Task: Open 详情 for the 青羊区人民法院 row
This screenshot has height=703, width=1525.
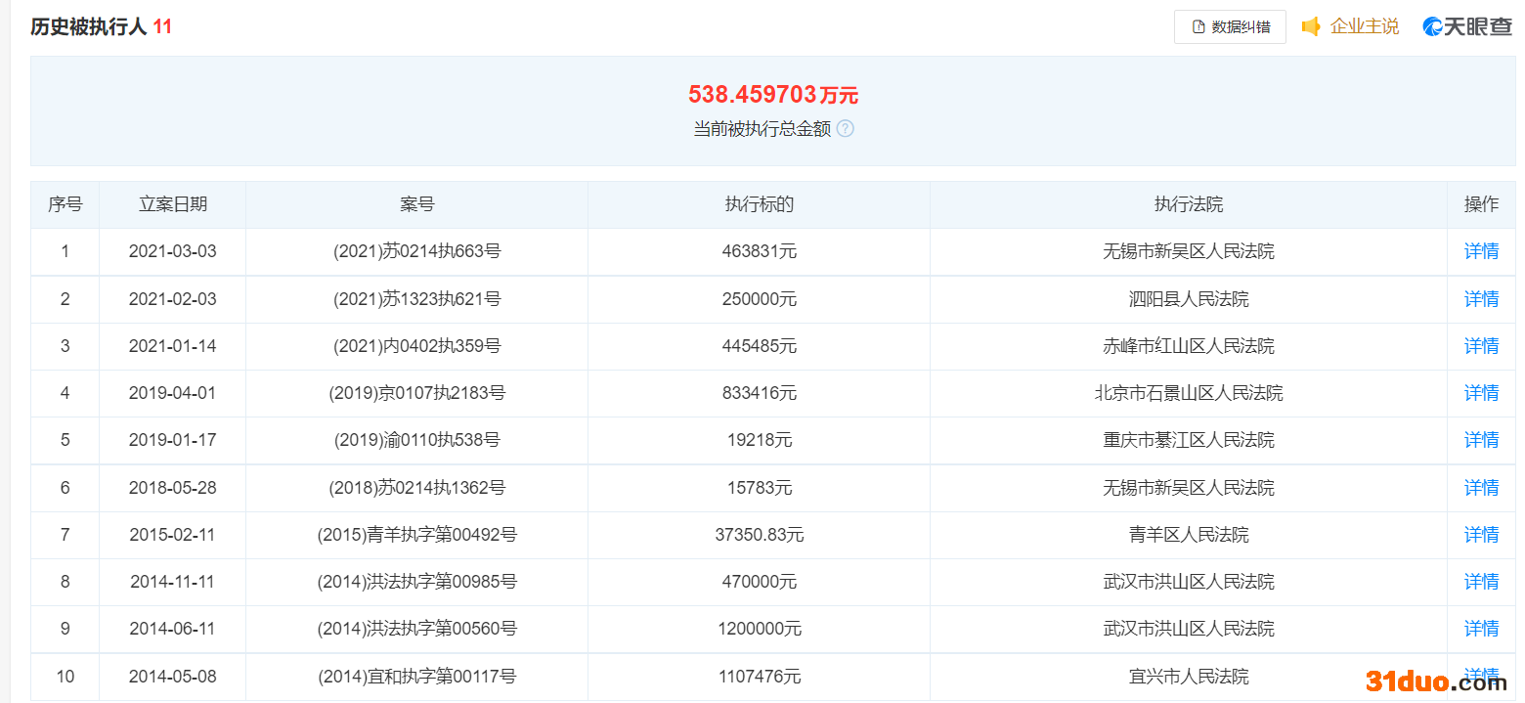Action: pyautogui.click(x=1481, y=535)
